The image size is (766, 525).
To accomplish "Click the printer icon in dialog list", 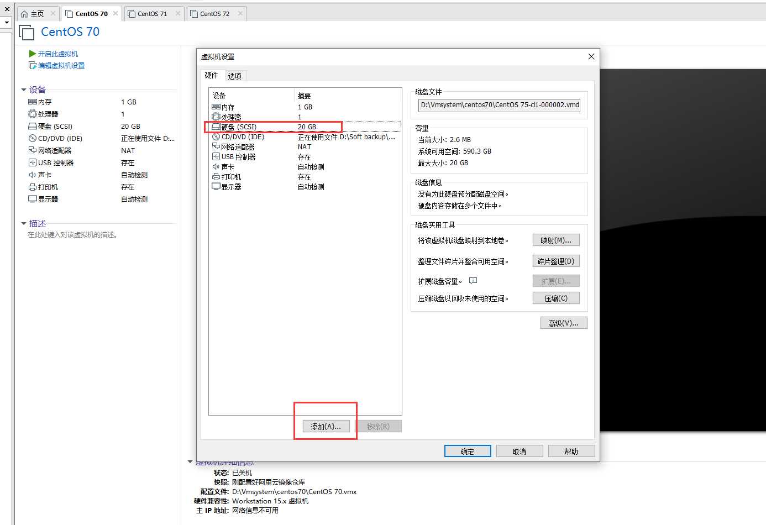I will [216, 177].
